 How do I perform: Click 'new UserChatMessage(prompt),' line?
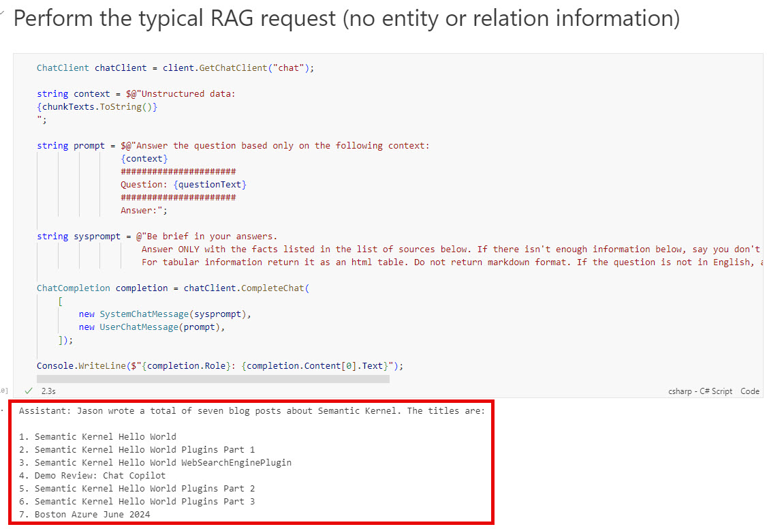[152, 327]
